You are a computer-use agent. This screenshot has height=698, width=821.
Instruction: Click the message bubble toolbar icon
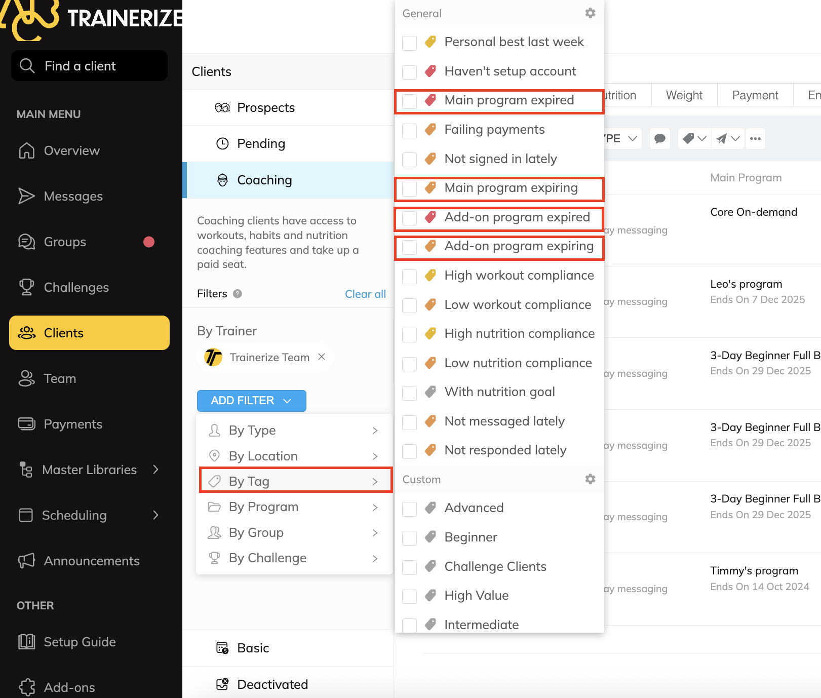coord(659,138)
